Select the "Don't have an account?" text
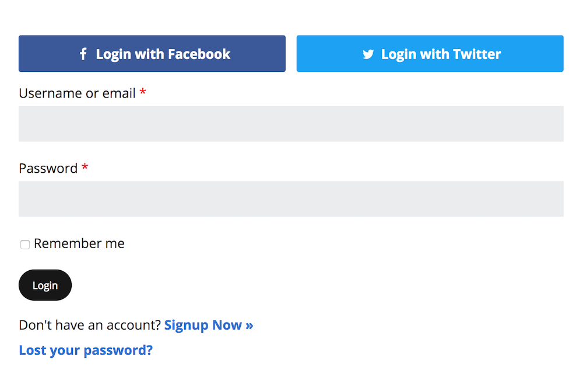The image size is (583, 387). pyautogui.click(x=90, y=325)
